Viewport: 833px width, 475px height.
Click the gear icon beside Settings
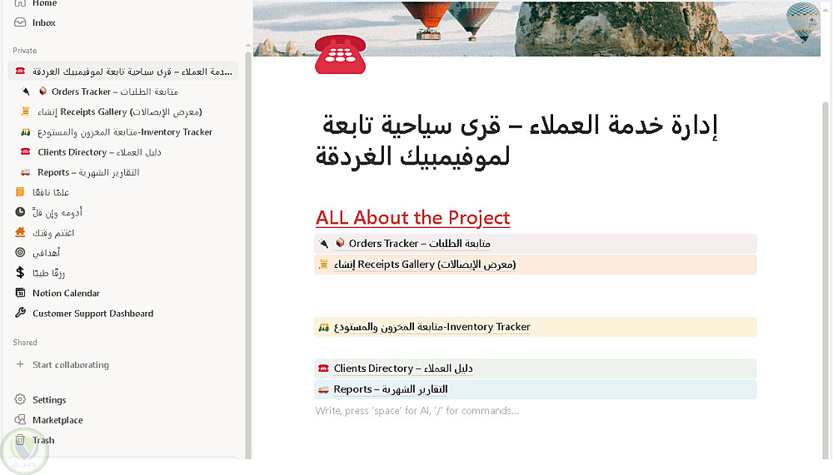(x=21, y=400)
